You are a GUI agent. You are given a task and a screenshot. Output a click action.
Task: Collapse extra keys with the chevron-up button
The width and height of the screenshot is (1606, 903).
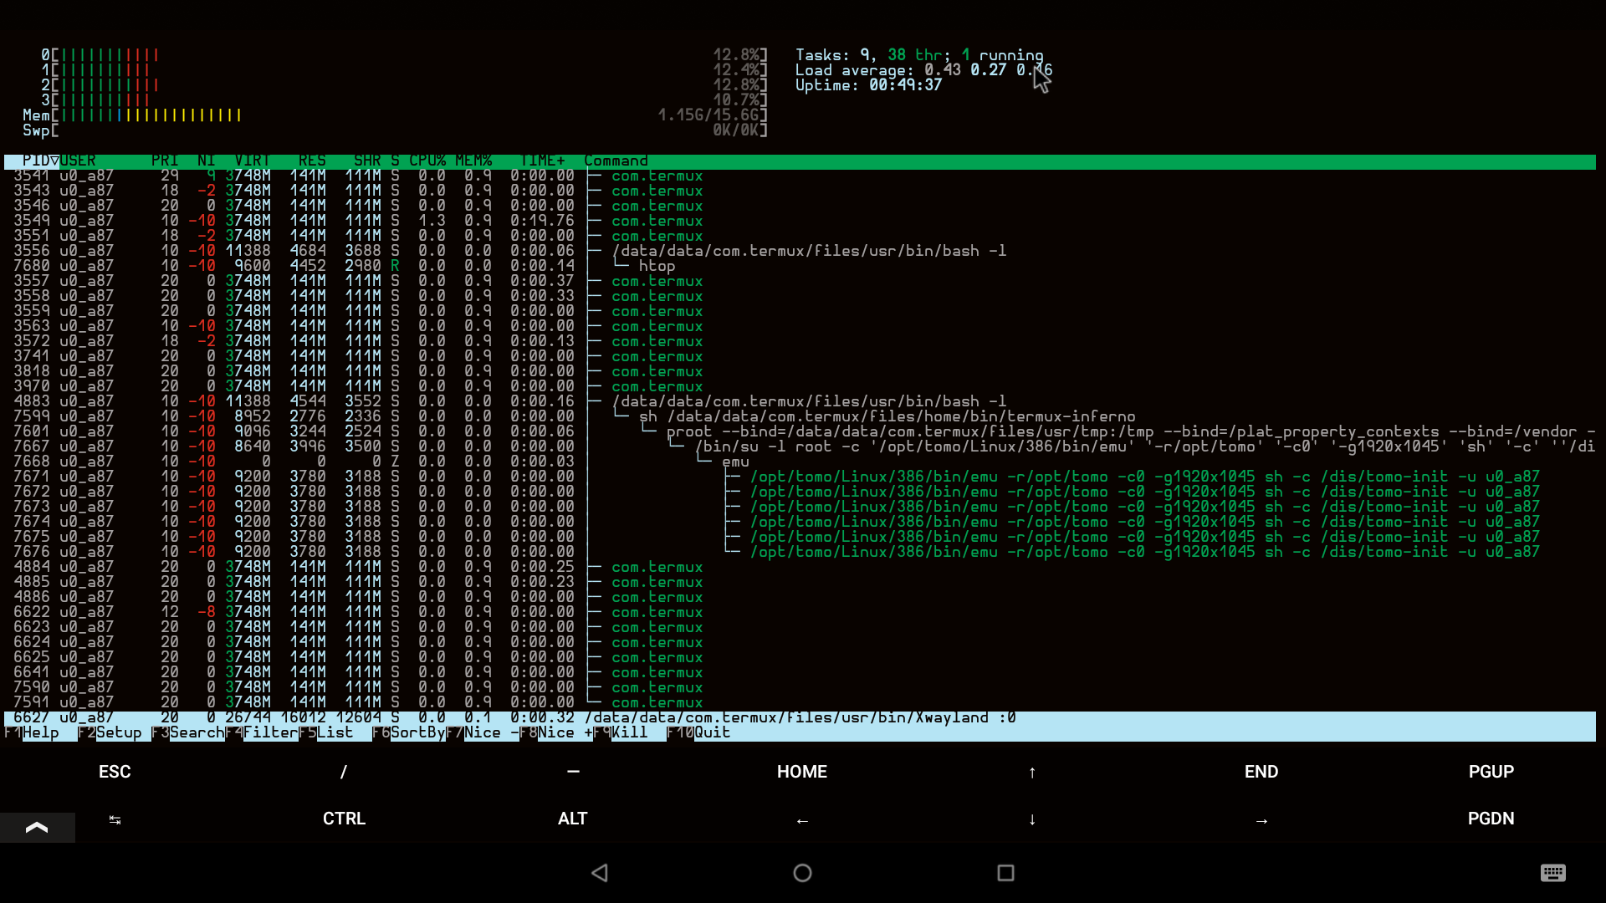tap(37, 827)
